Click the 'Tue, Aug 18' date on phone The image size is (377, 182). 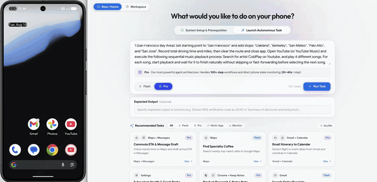click(x=18, y=24)
